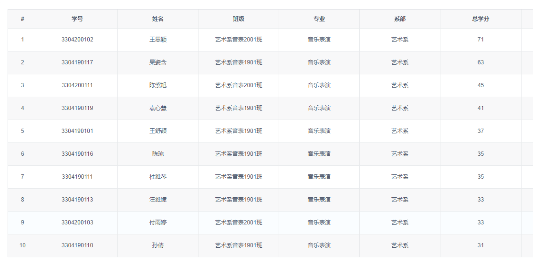The width and height of the screenshot is (533, 263).
Task: Select the name 陈琼 in row 6
Action: (158, 154)
